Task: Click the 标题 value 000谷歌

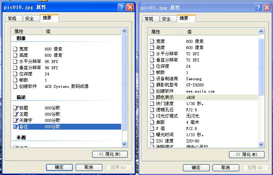Action: coord(52,108)
